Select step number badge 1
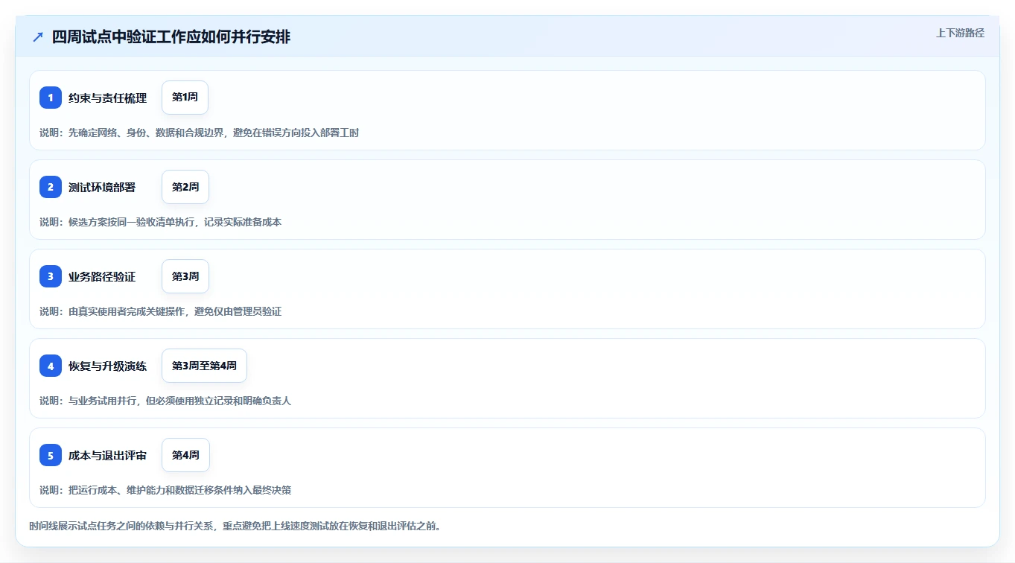 click(x=51, y=98)
